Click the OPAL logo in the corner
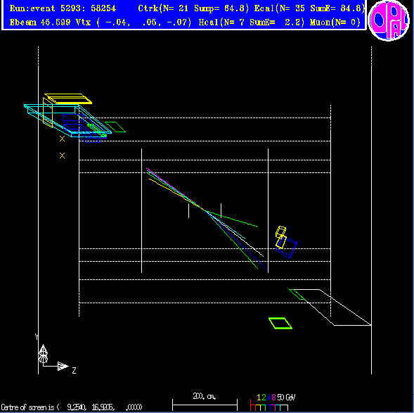The height and width of the screenshot is (413, 414). pyautogui.click(x=389, y=20)
